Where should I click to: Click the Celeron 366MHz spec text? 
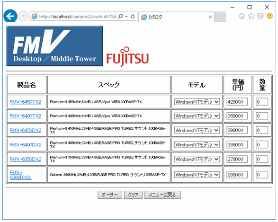click(x=108, y=175)
